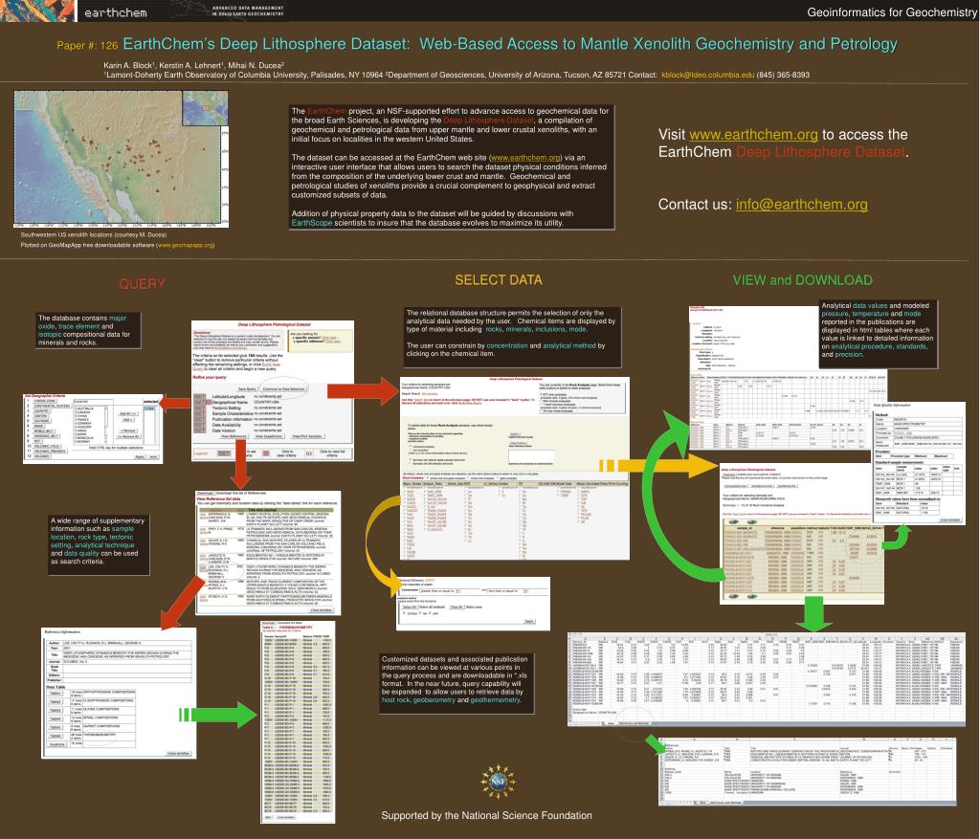Screen dimensions: 980x839
Task: Click the 'VIEW and DOWNLOAD' section heading
Action: click(x=803, y=280)
